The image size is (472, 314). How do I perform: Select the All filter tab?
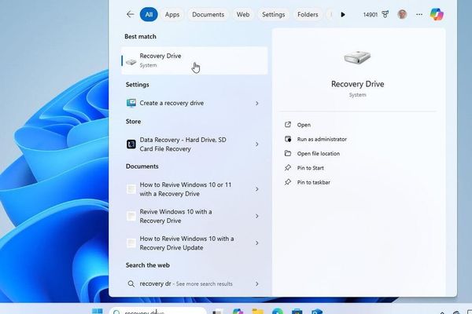(149, 14)
